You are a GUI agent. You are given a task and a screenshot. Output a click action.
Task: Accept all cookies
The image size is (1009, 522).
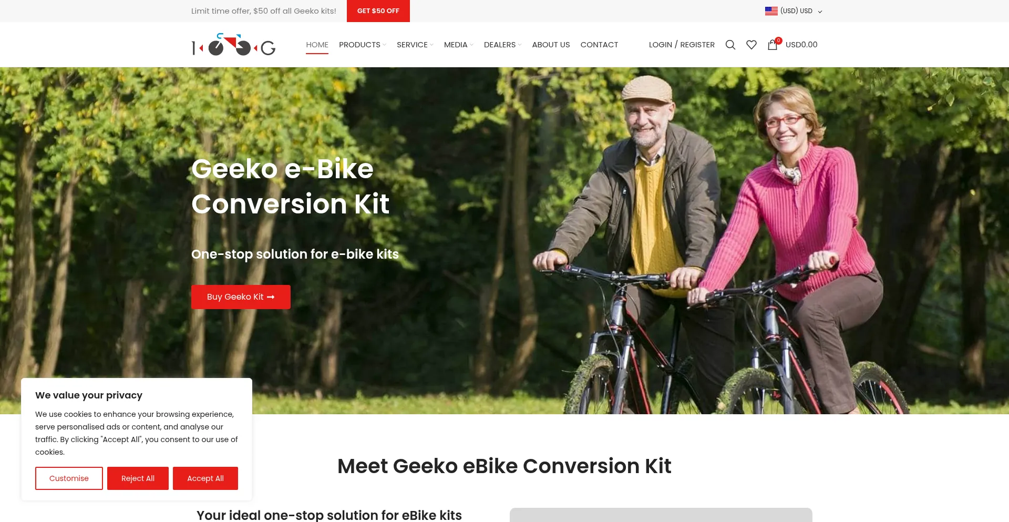click(205, 478)
